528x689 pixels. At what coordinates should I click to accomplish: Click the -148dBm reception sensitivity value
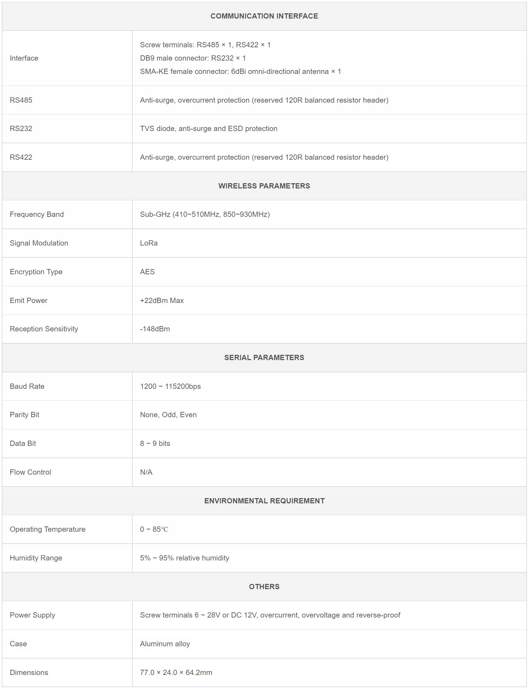tap(155, 329)
